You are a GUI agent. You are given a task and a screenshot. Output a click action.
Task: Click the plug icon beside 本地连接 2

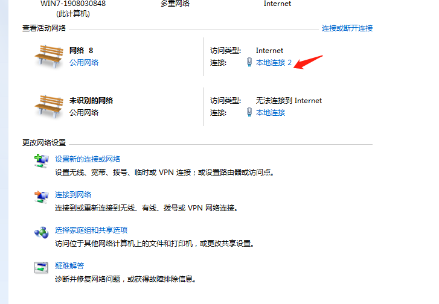coord(249,63)
